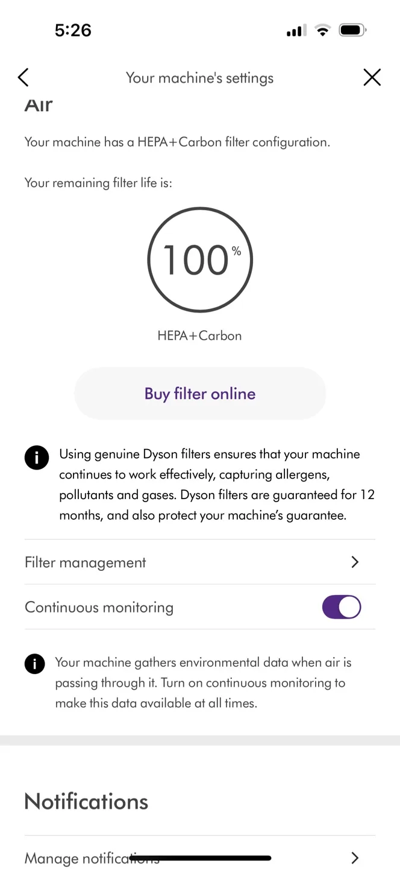This screenshot has height=869, width=400.
Task: Tap the chevron next to Filter management
Action: (355, 562)
